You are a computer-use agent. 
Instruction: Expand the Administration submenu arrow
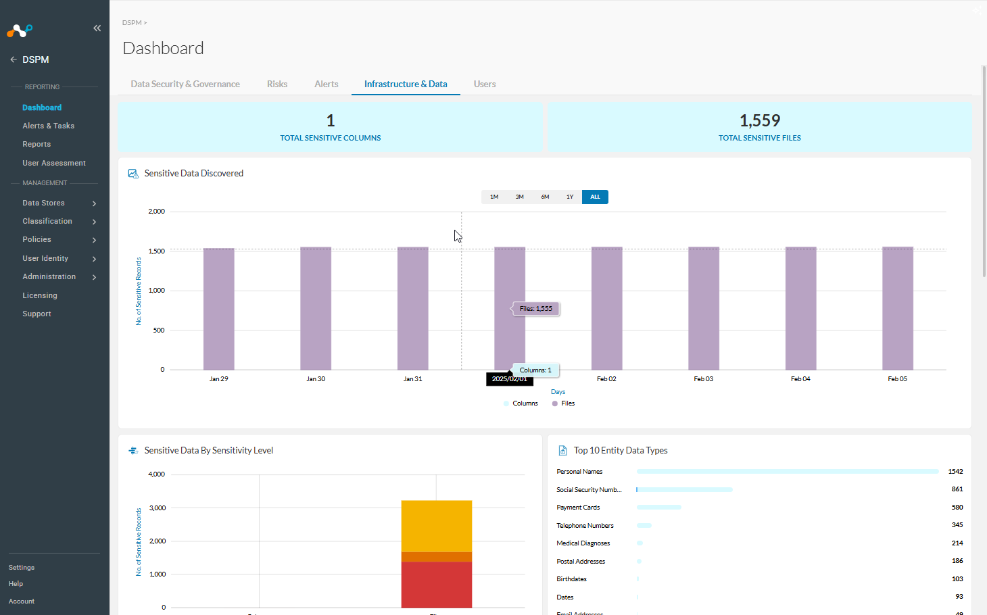tap(94, 277)
